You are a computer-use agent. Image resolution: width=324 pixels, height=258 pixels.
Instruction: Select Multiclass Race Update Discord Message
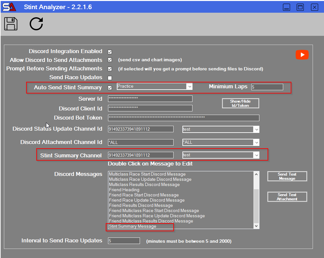tap(150, 179)
